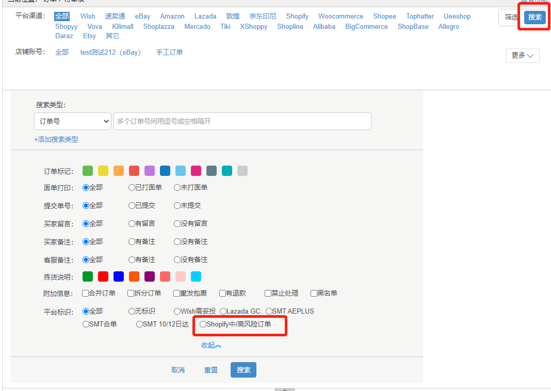
Task: Choose the teal order mark swatch
Action: coord(226,171)
